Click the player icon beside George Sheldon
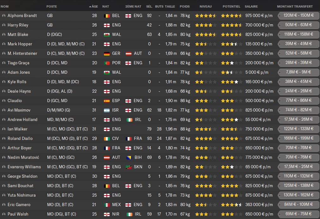 point(4,176)
